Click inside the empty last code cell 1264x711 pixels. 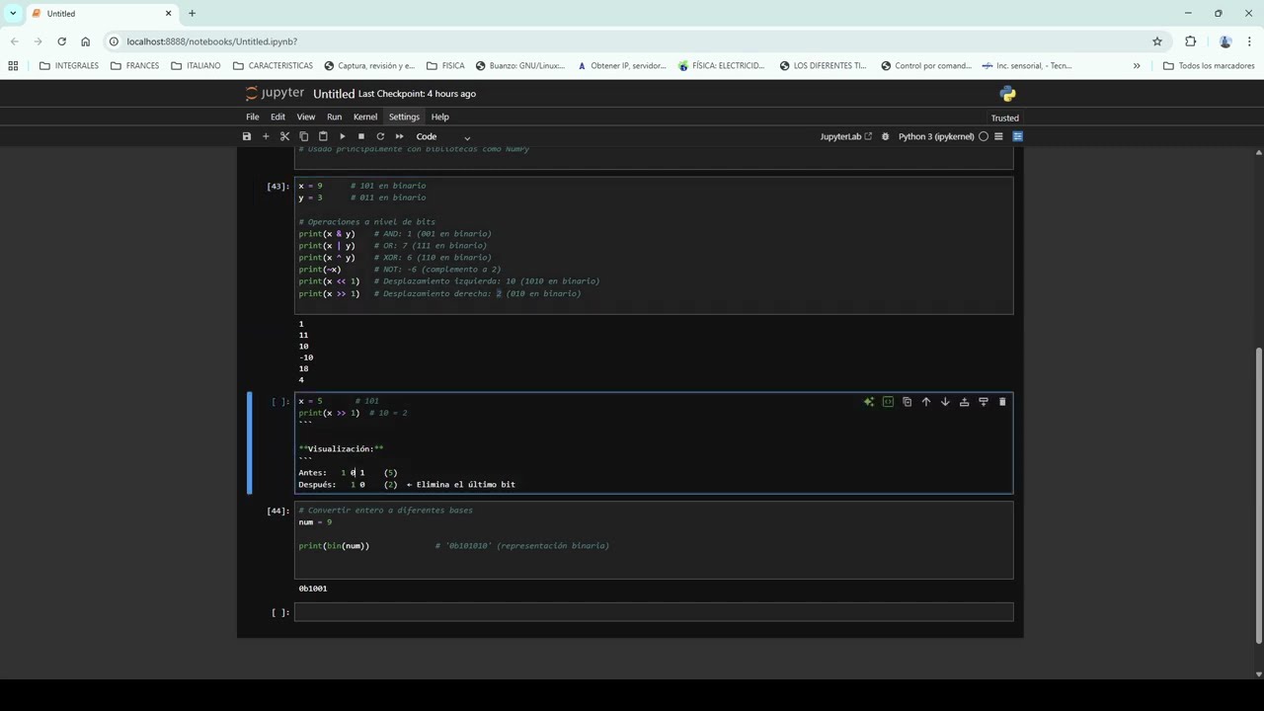[654, 612]
